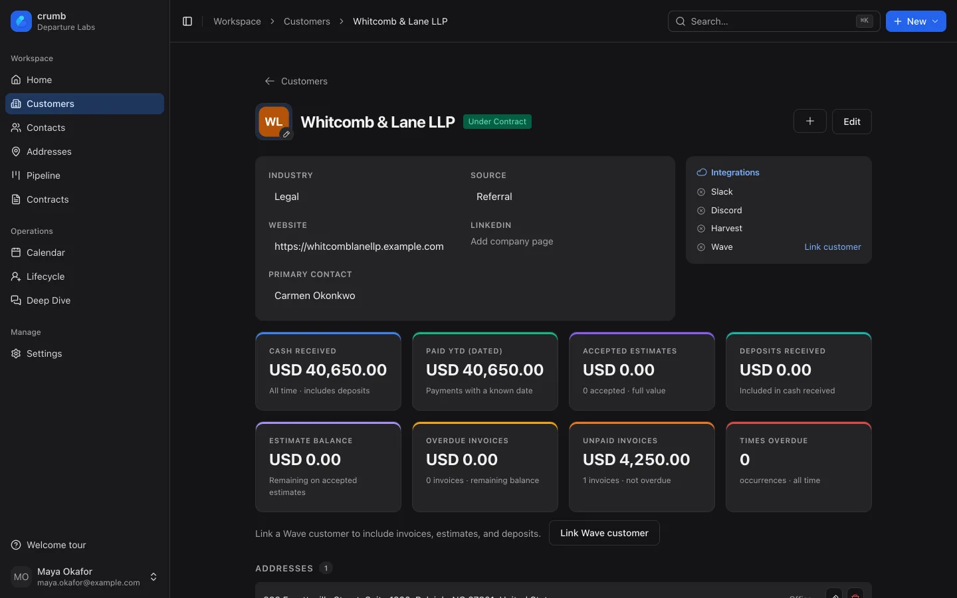Click the Cash Received card

(x=328, y=371)
